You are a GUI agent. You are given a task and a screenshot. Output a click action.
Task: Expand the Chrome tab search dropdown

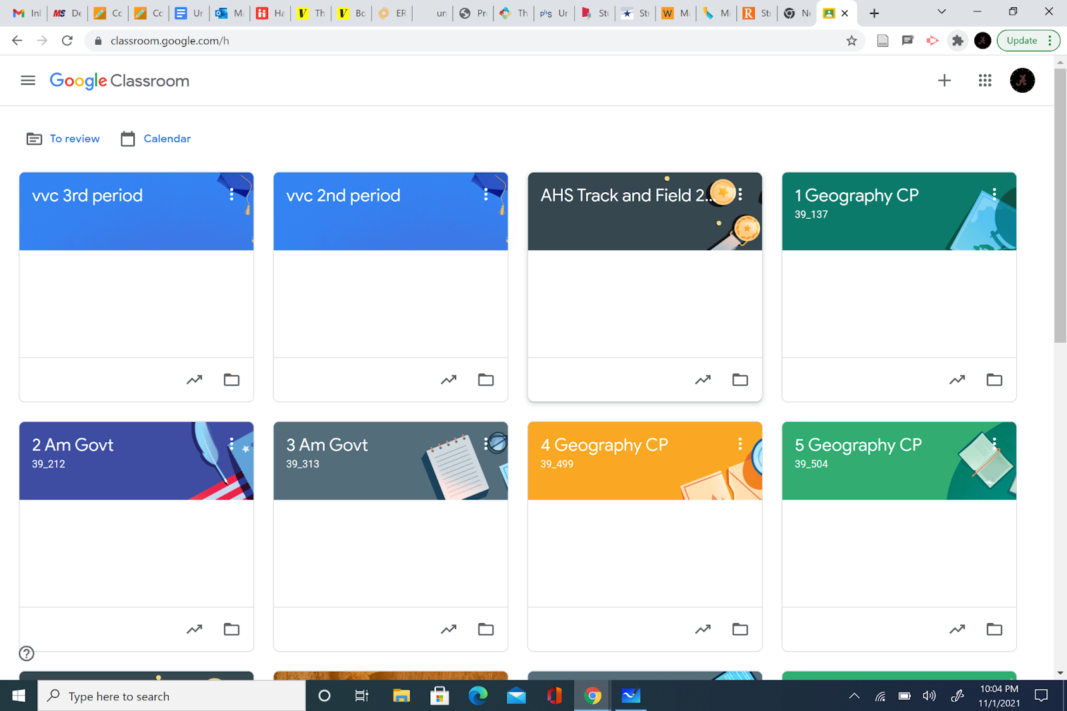[941, 12]
